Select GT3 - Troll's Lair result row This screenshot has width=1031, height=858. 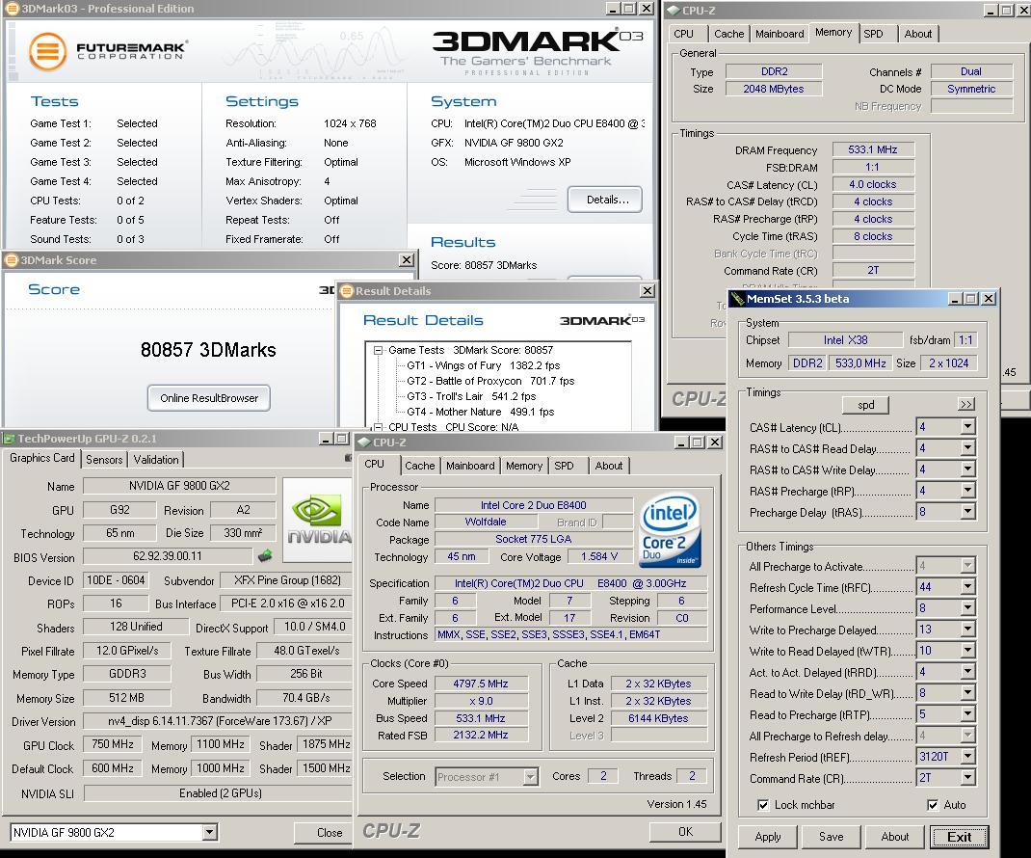[x=471, y=396]
